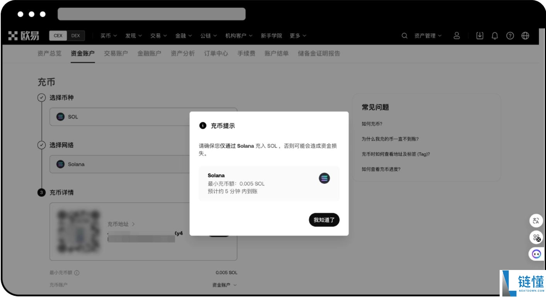Click the Solana icon in network field
This screenshot has height=297, width=546.
(60, 164)
